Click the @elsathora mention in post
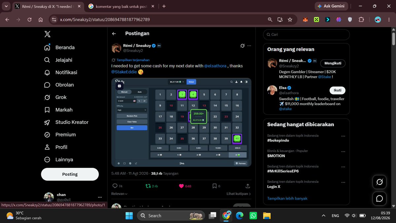Viewport: 396px width, 223px height. tap(215, 66)
